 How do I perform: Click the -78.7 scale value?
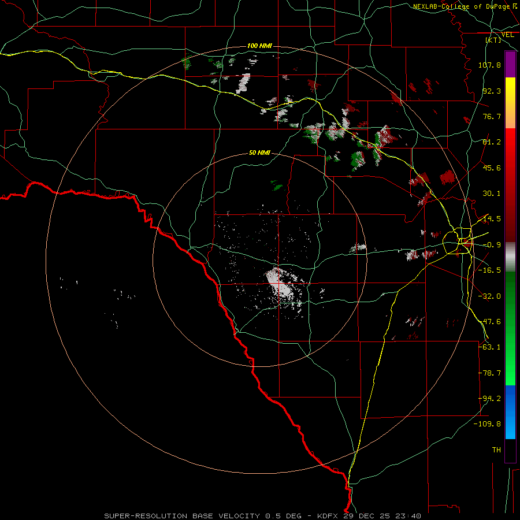coord(489,373)
